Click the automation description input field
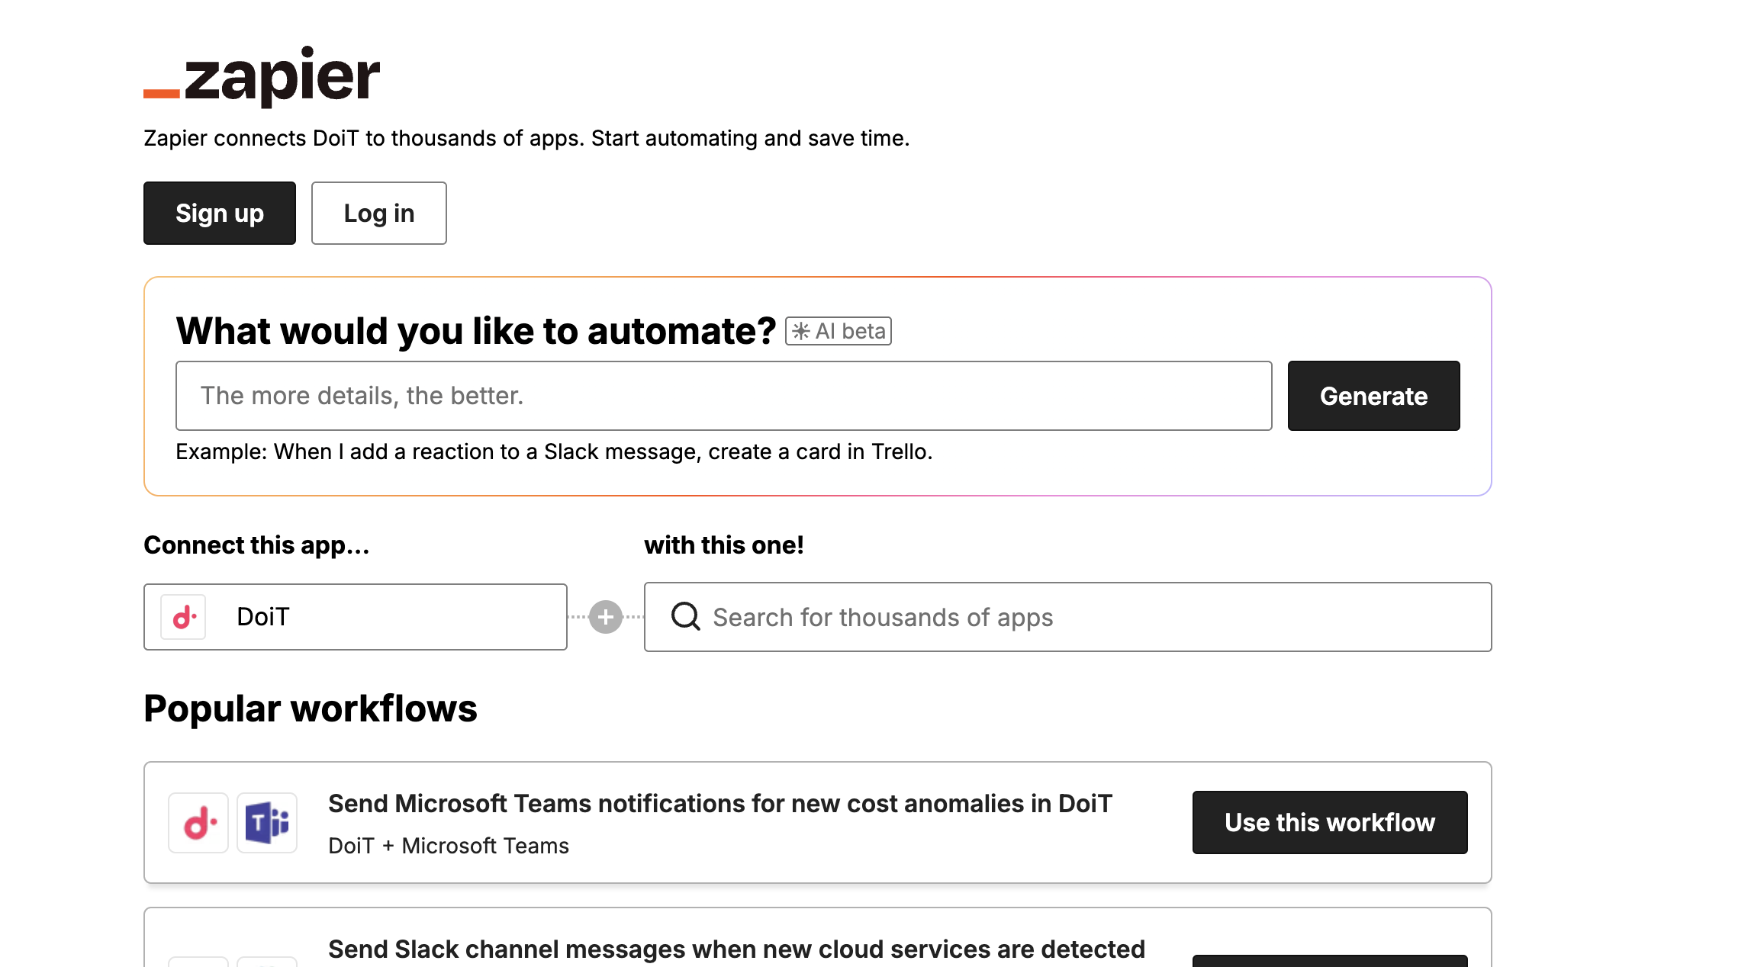The height and width of the screenshot is (967, 1764). pos(723,395)
